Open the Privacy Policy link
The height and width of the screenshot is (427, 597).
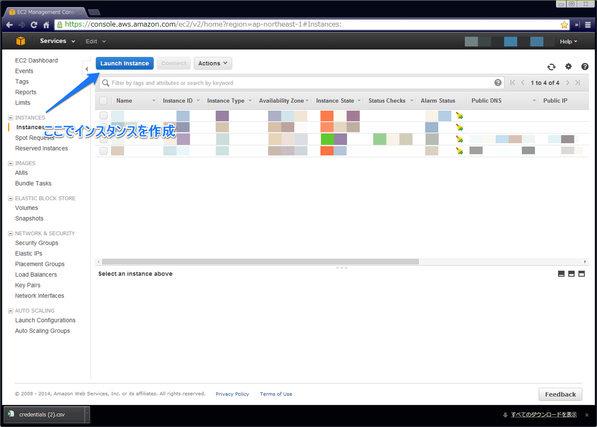pyautogui.click(x=232, y=394)
